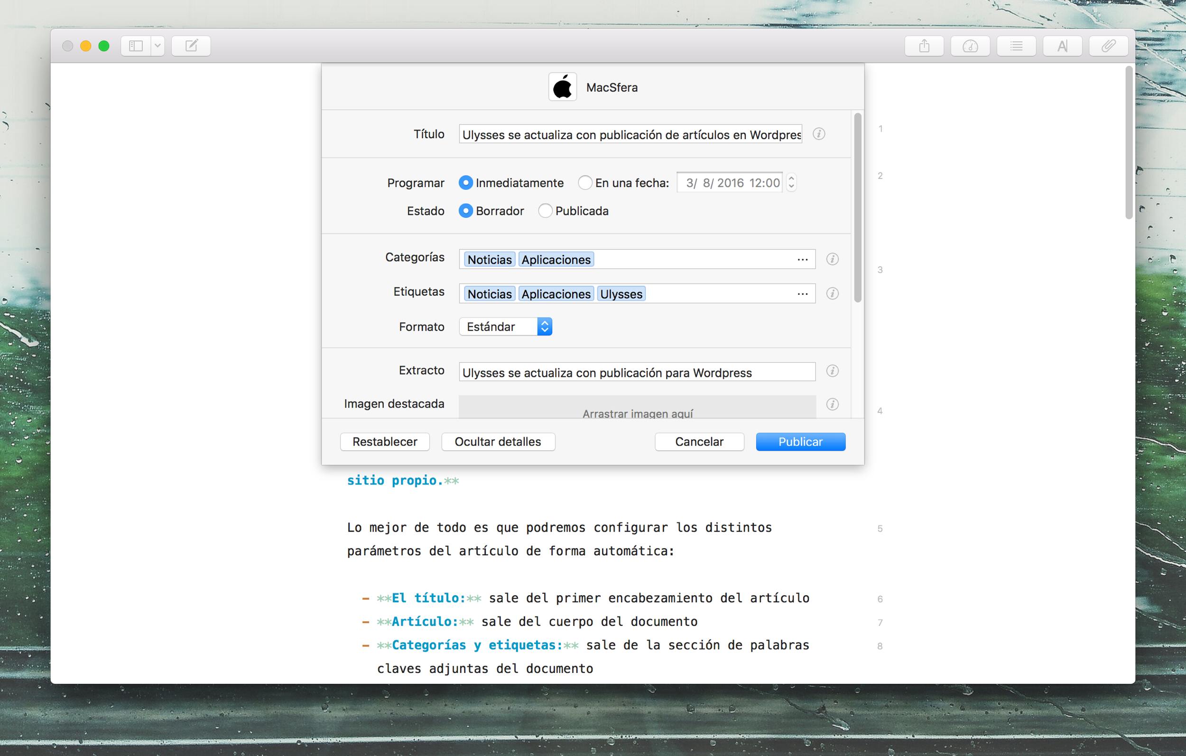Viewport: 1186px width, 756px height.
Task: Click Ocultar detalles button
Action: click(498, 441)
